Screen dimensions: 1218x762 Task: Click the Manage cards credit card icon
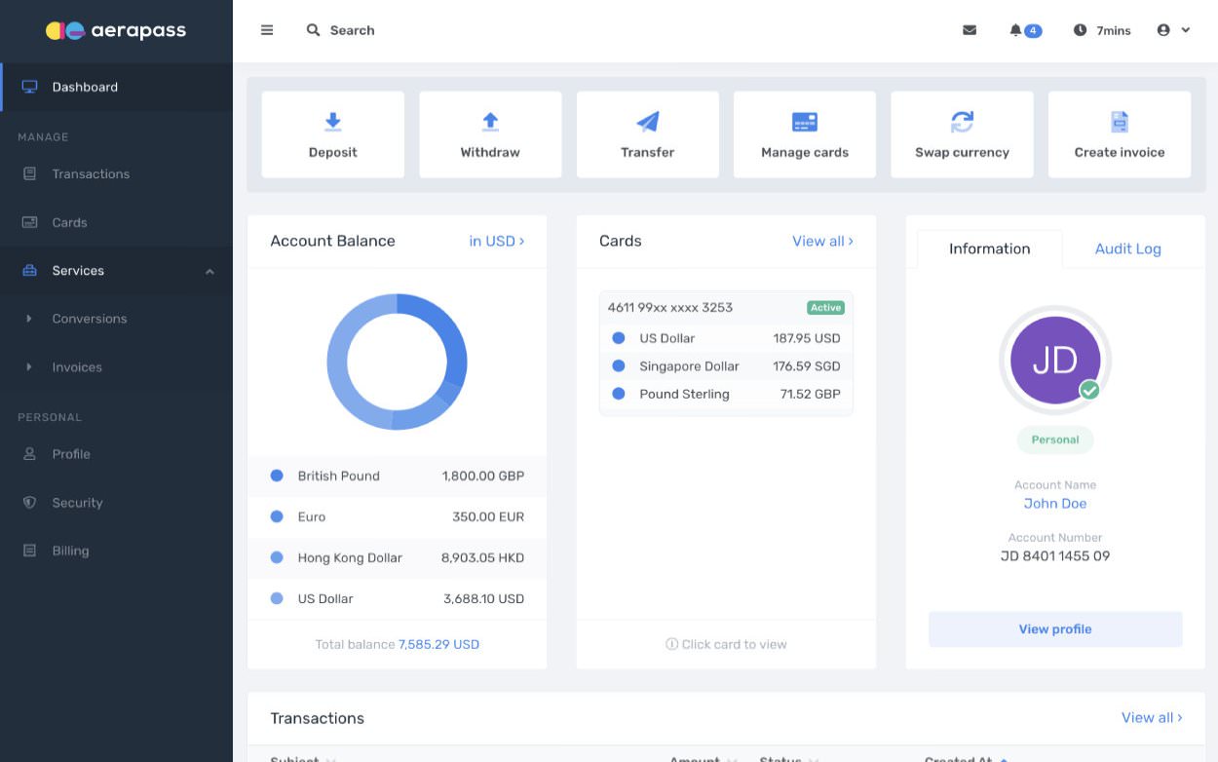pos(805,122)
